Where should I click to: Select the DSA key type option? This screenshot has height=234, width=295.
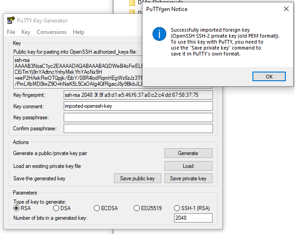[56, 208]
